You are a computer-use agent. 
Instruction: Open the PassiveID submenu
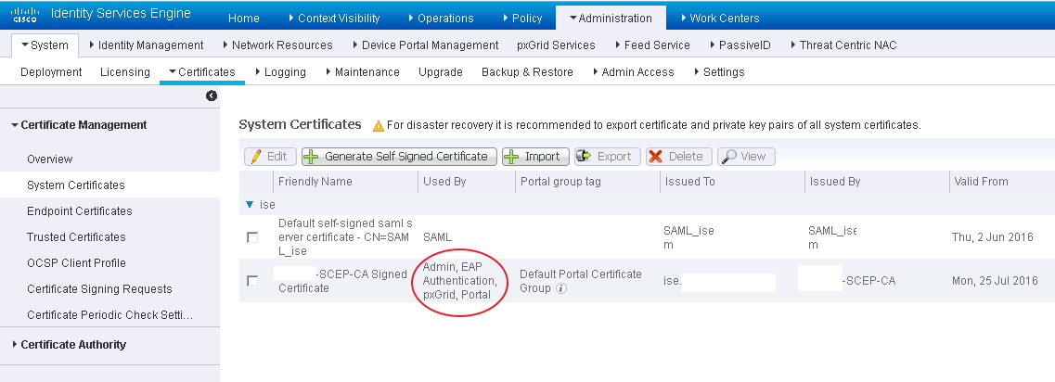[x=740, y=45]
